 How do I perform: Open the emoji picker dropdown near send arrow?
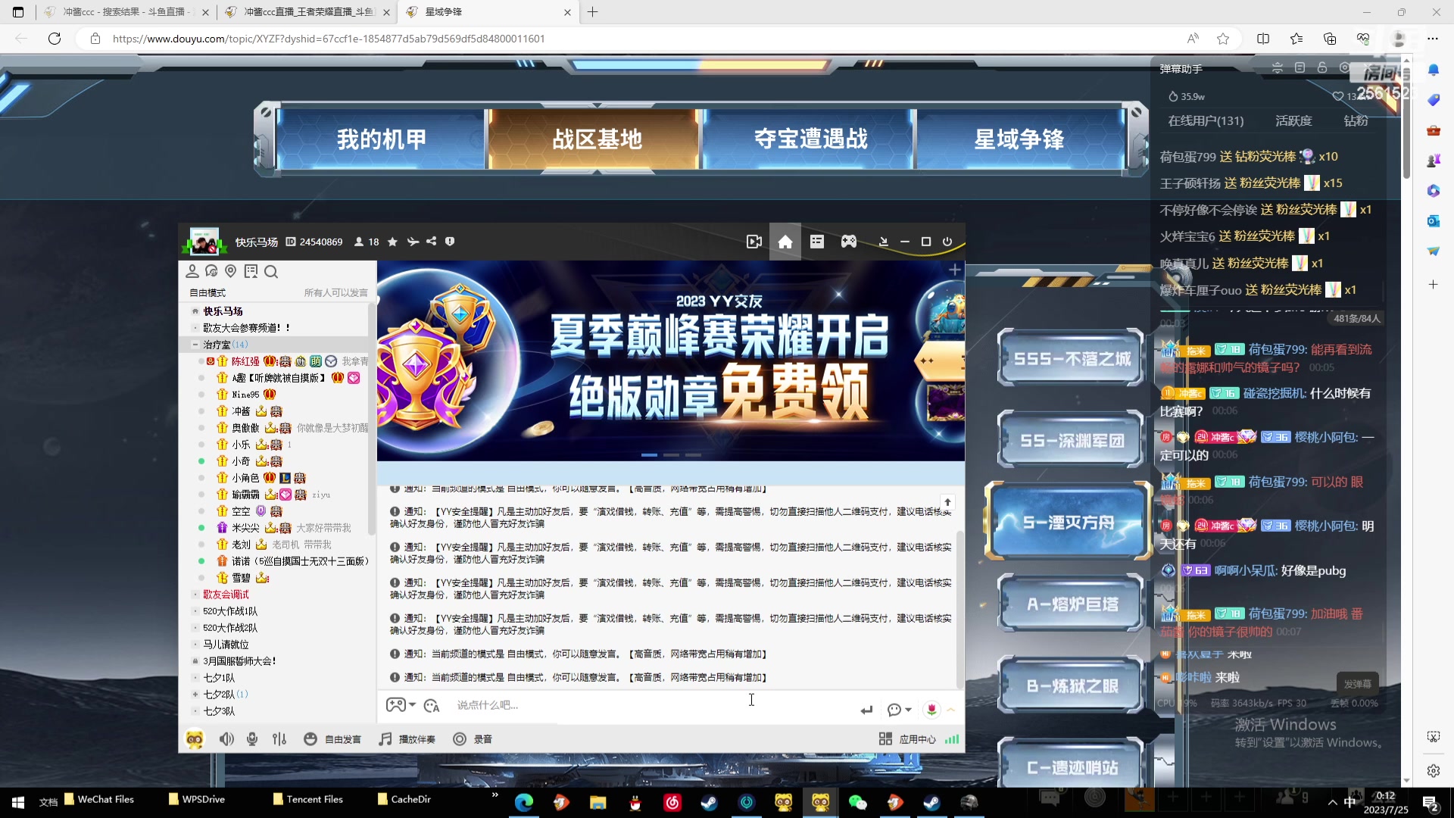pyautogui.click(x=898, y=709)
